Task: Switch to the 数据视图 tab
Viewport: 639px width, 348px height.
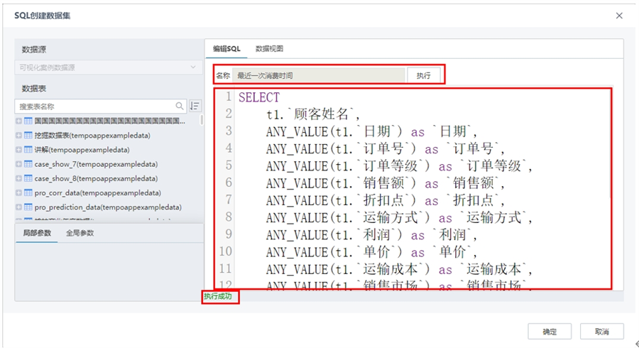Action: (x=270, y=48)
